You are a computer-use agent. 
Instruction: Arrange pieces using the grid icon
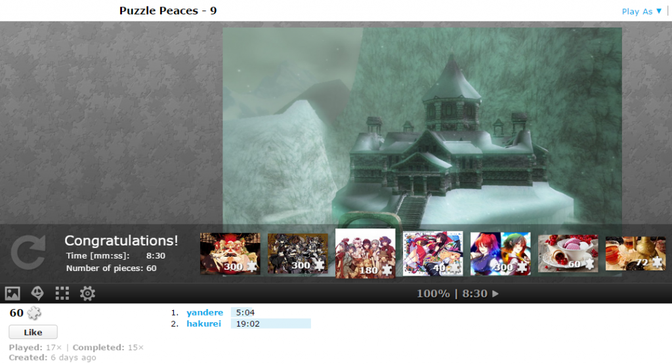62,293
